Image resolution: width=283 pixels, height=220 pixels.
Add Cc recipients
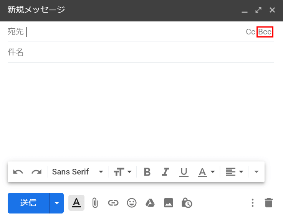250,32
